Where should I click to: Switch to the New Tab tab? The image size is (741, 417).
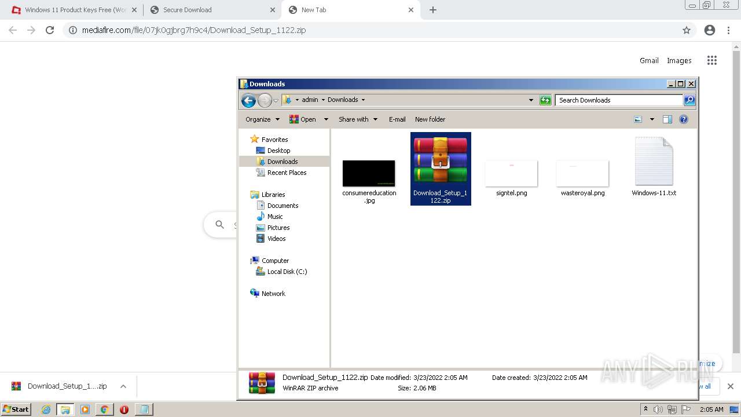351,10
